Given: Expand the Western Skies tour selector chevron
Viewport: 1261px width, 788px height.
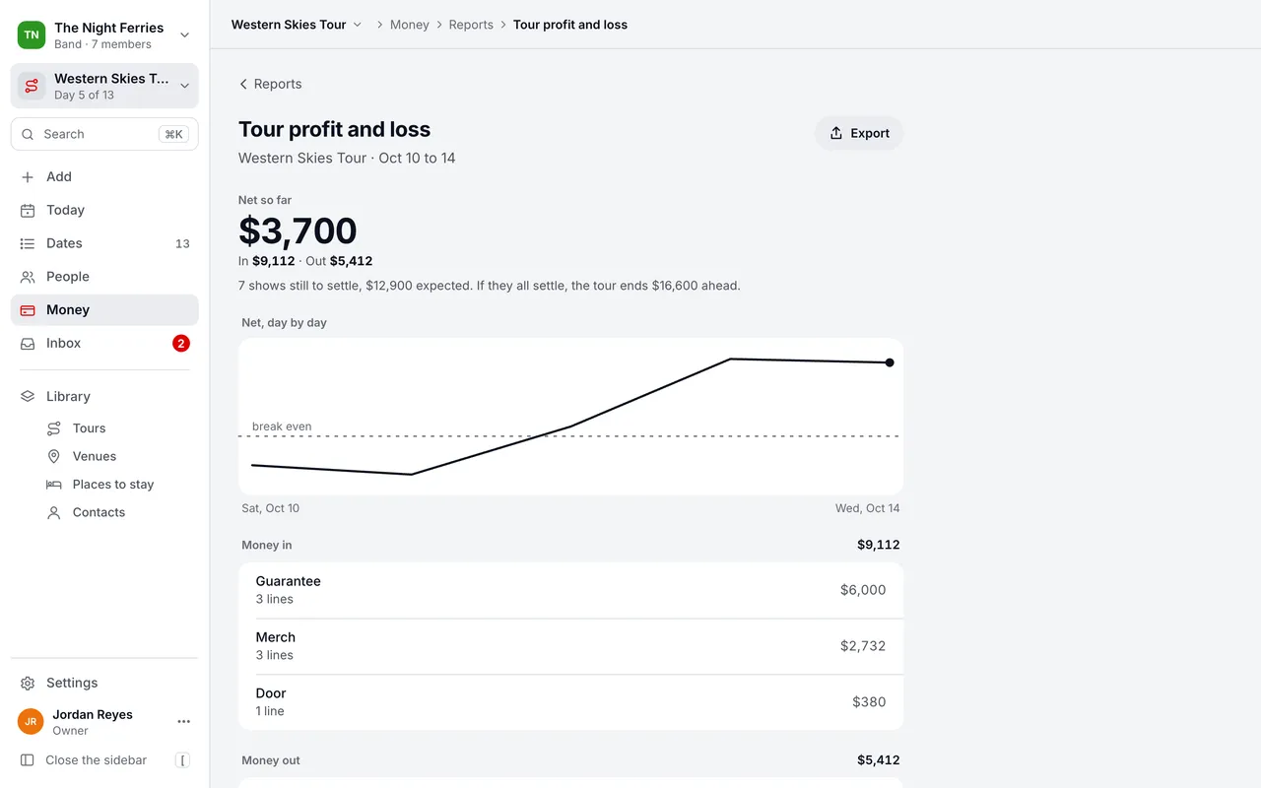Looking at the screenshot, I should 184,86.
